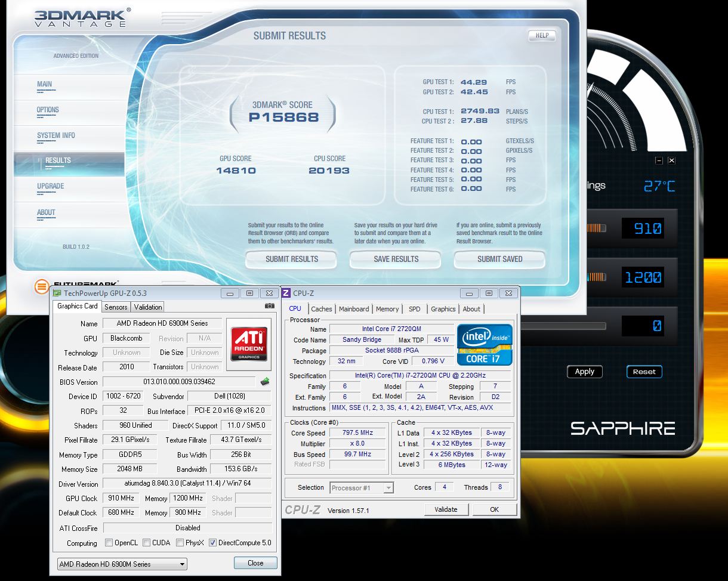Click the Close button in GPU-Z
Viewport: 728px width, 581px height.
[255, 563]
